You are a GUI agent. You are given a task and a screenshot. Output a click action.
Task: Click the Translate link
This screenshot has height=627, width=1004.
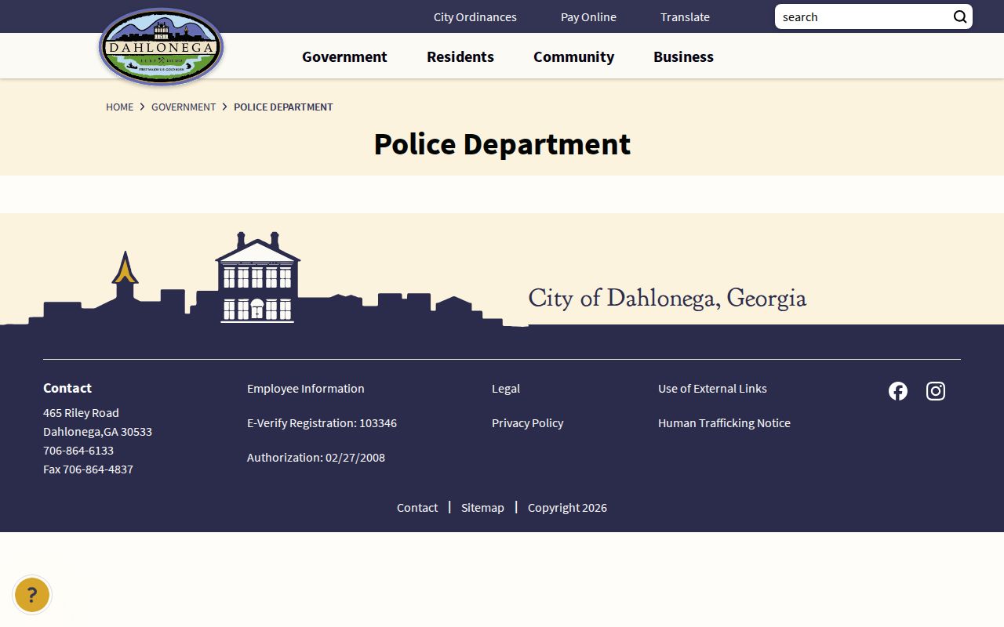(x=685, y=16)
